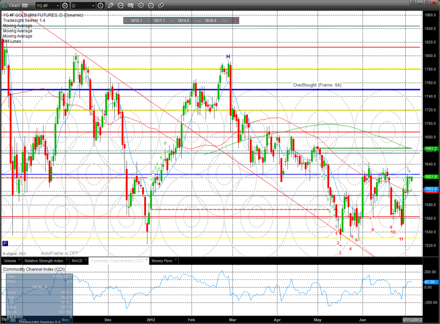
Task: Click the circled A auto-scale icon
Action: 151,5
